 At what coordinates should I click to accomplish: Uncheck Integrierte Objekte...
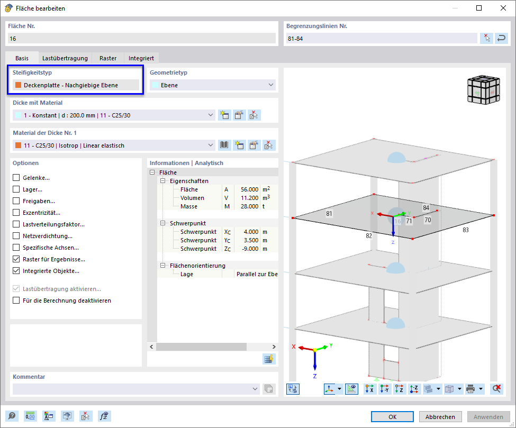point(16,271)
